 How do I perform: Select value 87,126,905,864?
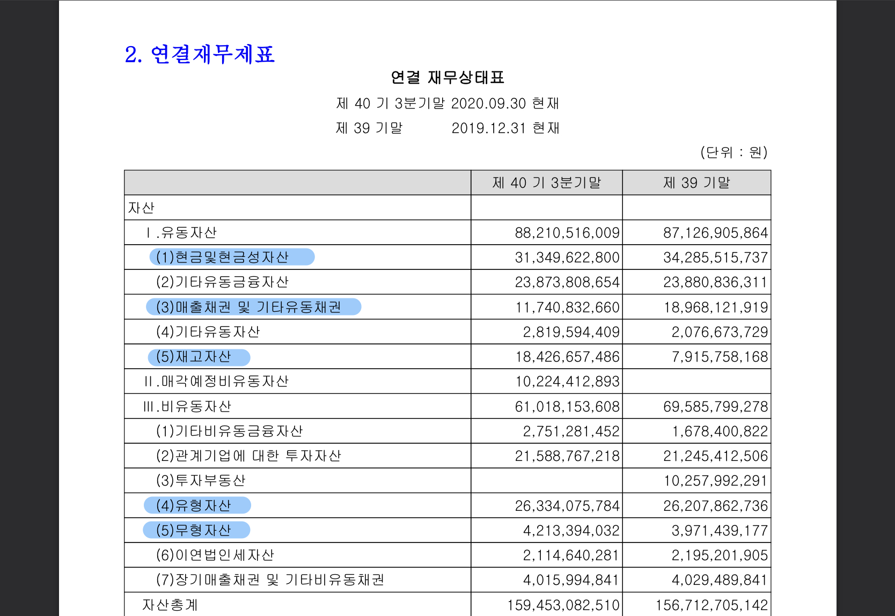tap(716, 233)
